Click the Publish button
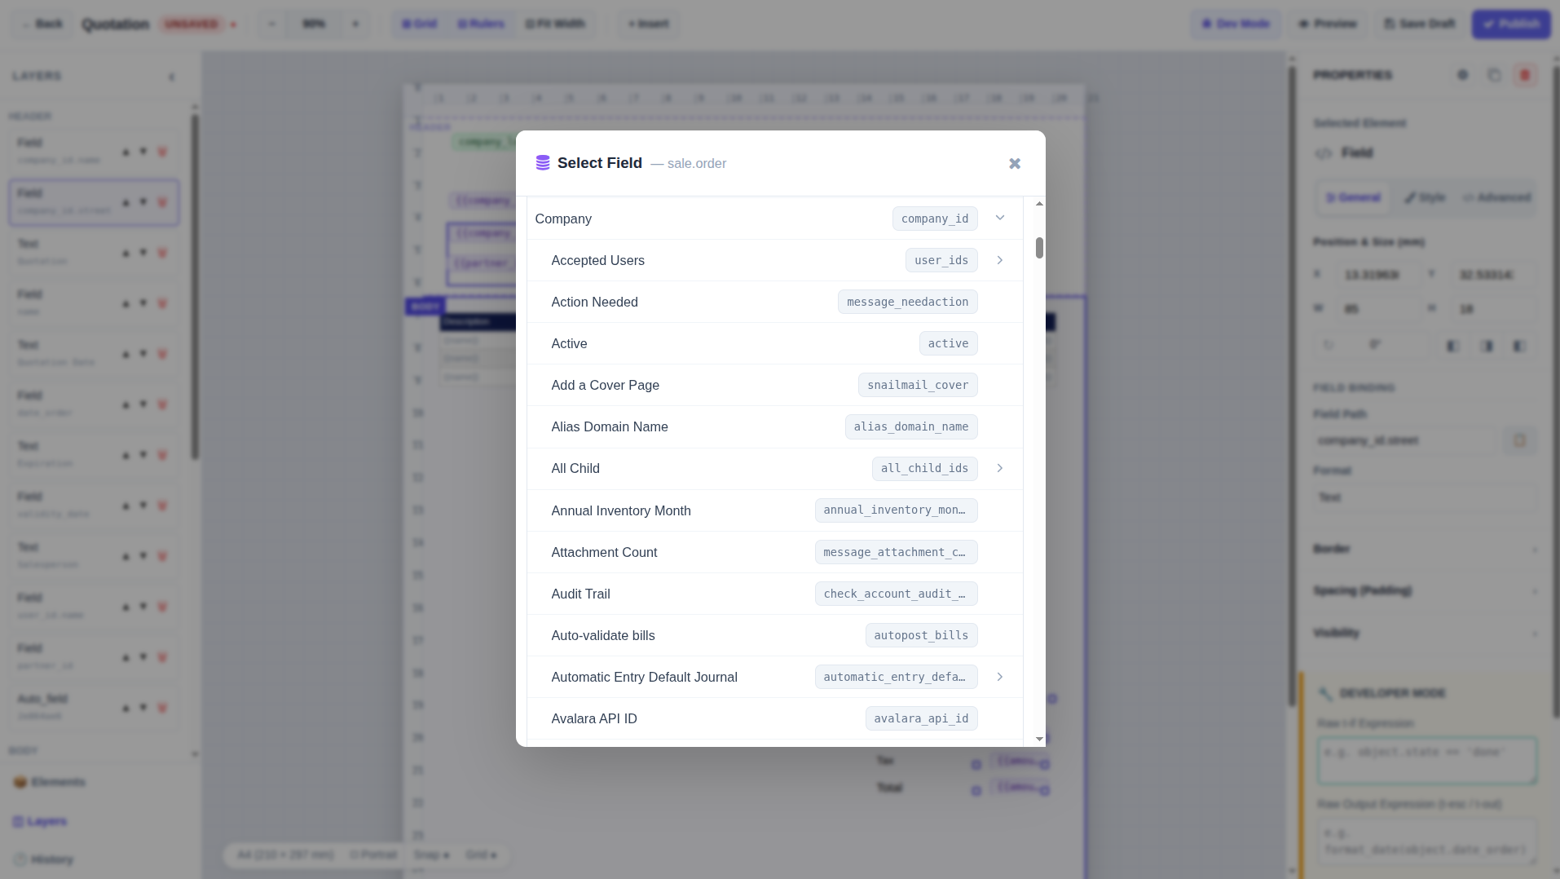The width and height of the screenshot is (1560, 879). click(x=1511, y=24)
